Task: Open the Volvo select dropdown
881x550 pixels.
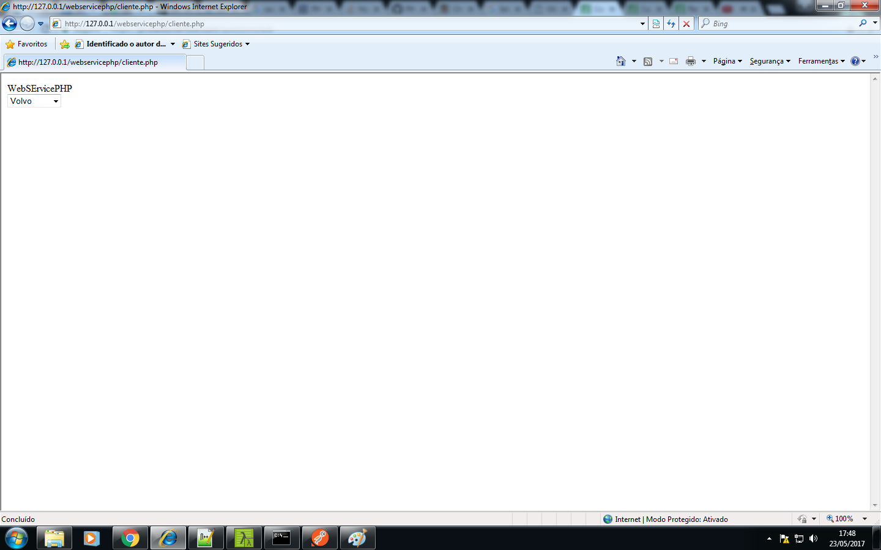Action: click(x=34, y=101)
